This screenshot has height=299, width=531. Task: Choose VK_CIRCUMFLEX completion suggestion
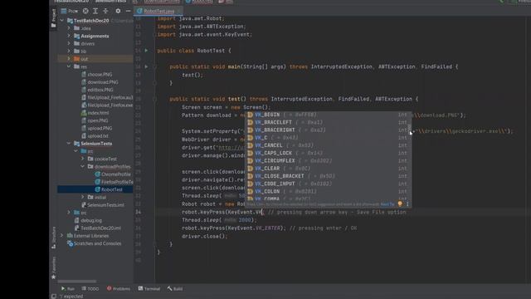[x=328, y=160]
